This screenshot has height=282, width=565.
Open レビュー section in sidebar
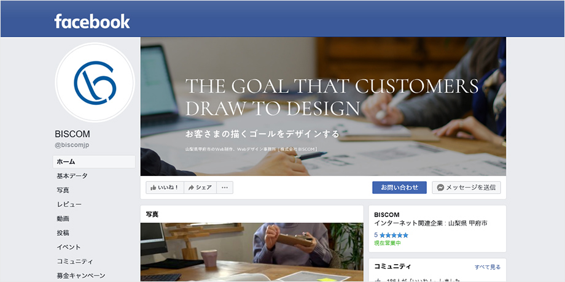[x=69, y=204]
